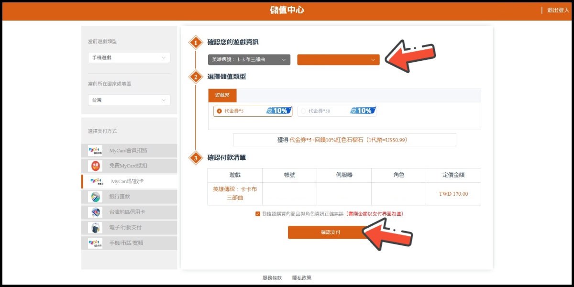Click the 銀行匯款 payment icon
The height and width of the screenshot is (287, 574).
tap(95, 197)
